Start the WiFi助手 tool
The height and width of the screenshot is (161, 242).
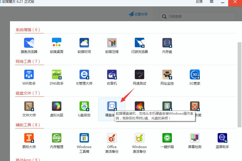click(x=29, y=74)
